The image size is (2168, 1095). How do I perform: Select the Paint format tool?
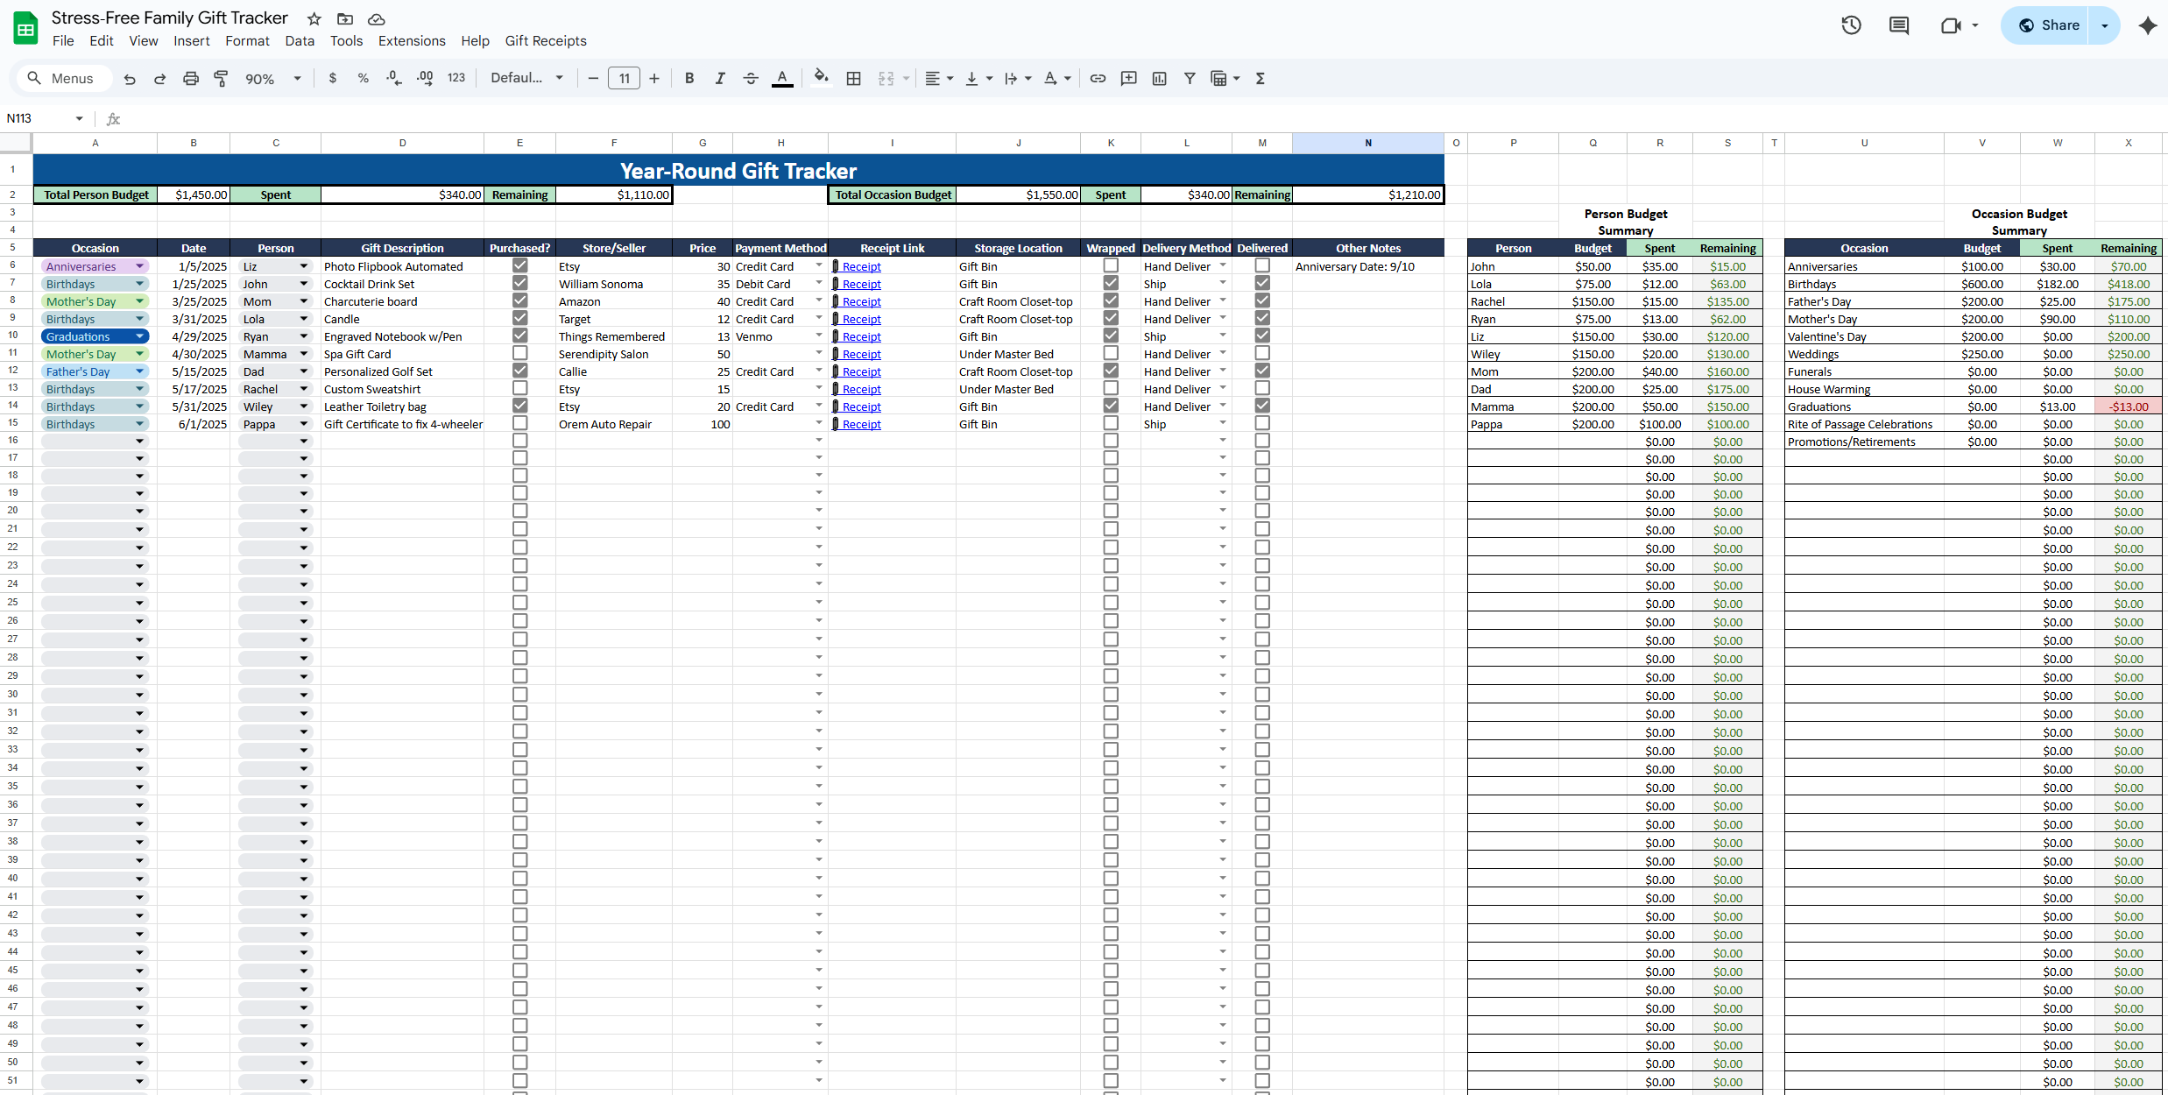pos(221,78)
